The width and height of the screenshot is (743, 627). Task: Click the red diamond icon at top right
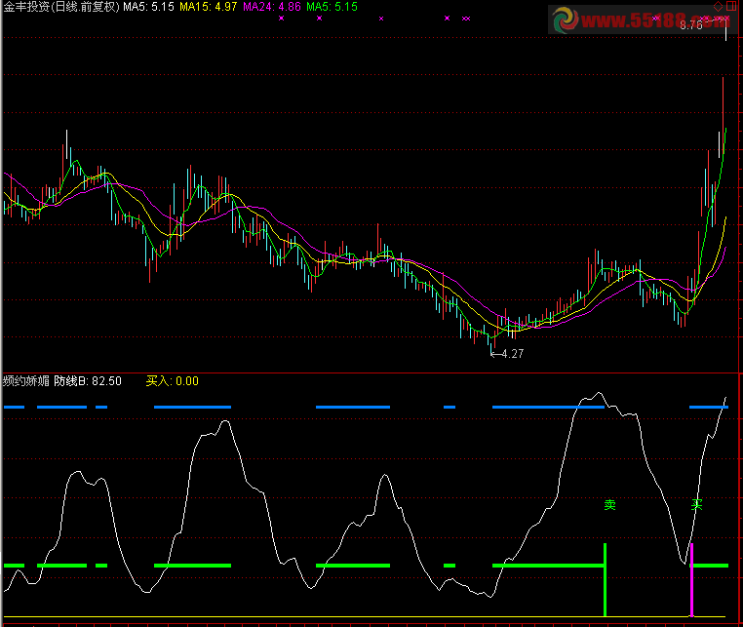(x=719, y=6)
